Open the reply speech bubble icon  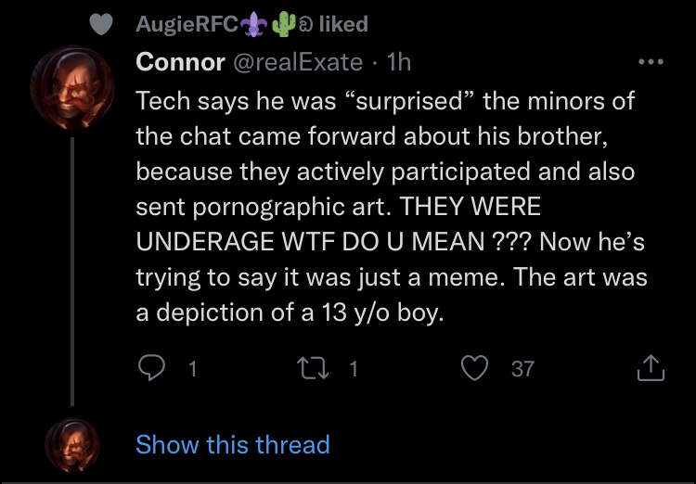pyautogui.click(x=151, y=368)
